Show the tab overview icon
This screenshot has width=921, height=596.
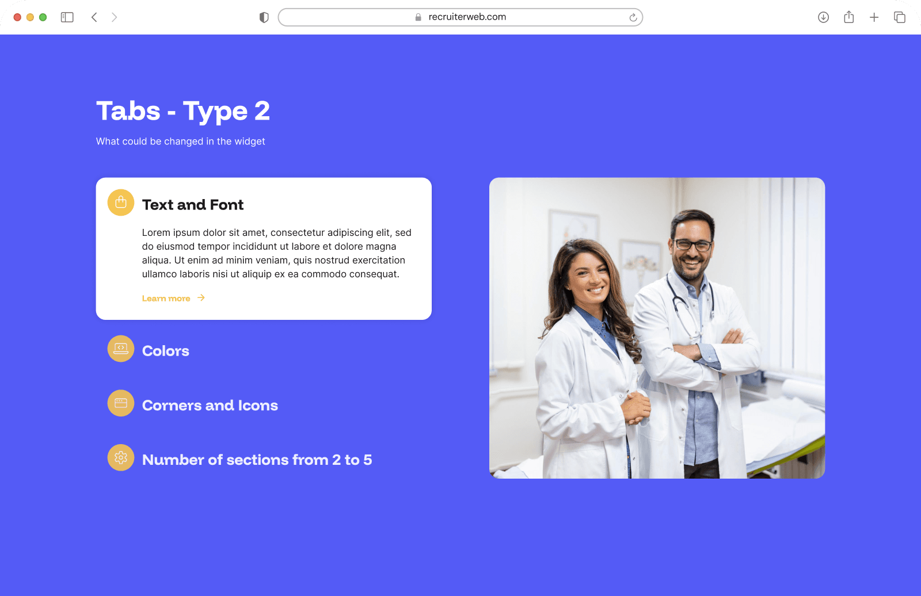pyautogui.click(x=899, y=17)
